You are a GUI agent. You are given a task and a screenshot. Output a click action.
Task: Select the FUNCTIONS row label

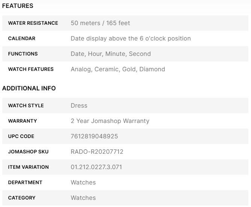pos(23,54)
